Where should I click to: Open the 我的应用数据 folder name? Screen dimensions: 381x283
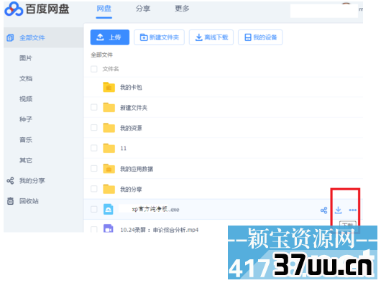tap(137, 169)
